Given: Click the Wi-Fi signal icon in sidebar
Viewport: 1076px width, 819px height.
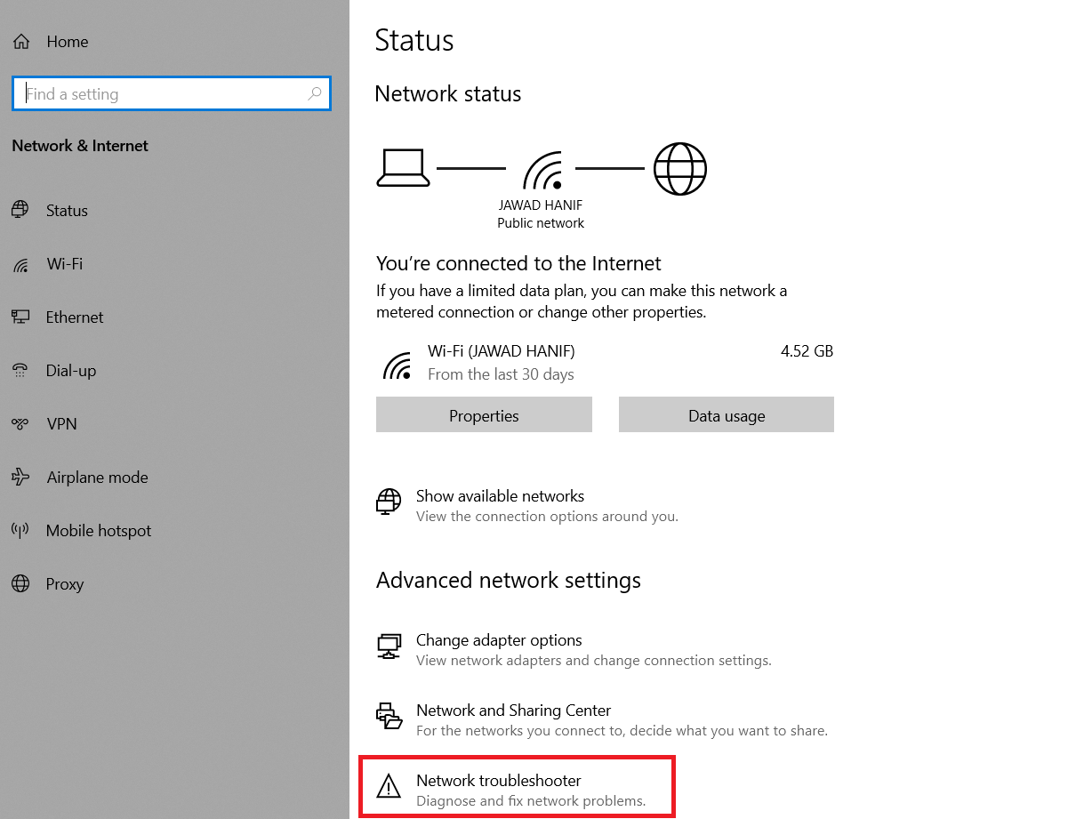Looking at the screenshot, I should pyautogui.click(x=20, y=264).
